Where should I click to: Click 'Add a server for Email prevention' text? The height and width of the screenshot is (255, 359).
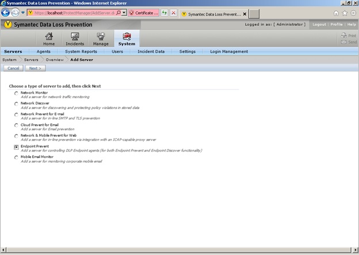pyautogui.click(x=47, y=129)
